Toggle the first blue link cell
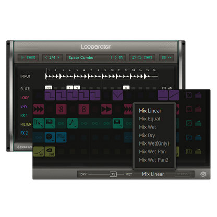This screenshot has height=217, width=217. [39, 137]
